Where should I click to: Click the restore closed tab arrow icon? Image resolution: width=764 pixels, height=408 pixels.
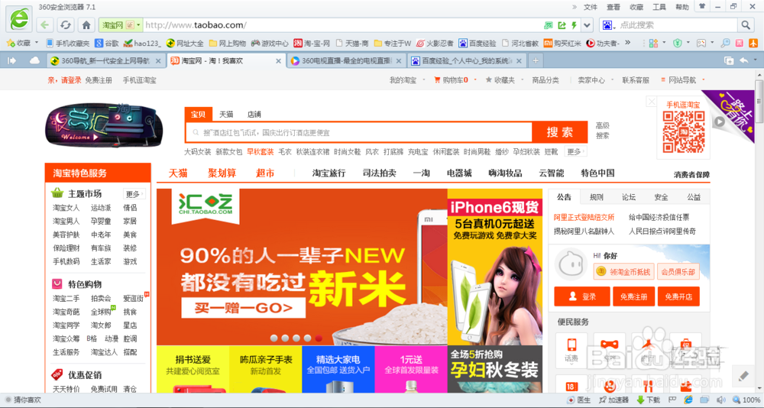[744, 60]
